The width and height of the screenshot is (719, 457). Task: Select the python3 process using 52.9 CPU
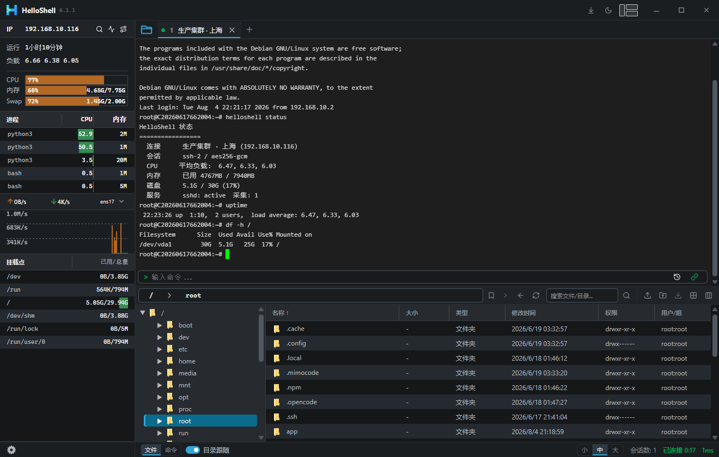(68, 134)
